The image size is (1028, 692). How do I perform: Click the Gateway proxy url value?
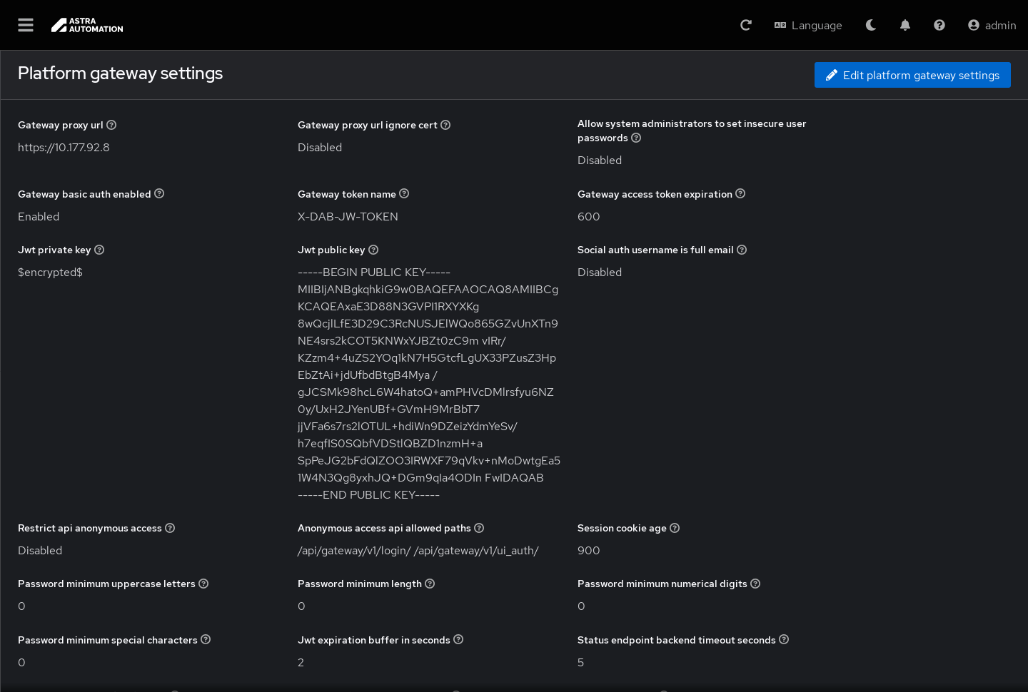point(64,148)
